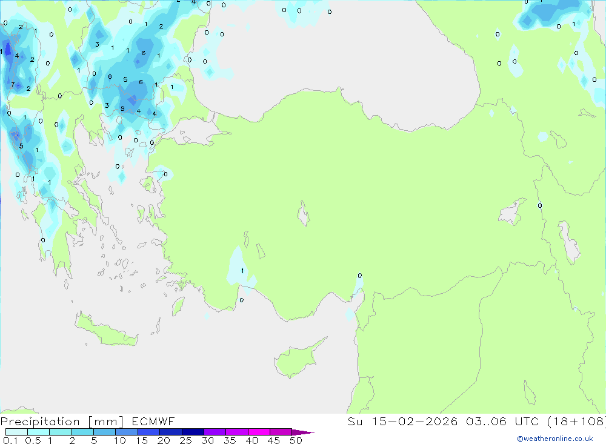Click the '25' legend scale label
Viewport: 606px width, 444px height.
(x=186, y=440)
